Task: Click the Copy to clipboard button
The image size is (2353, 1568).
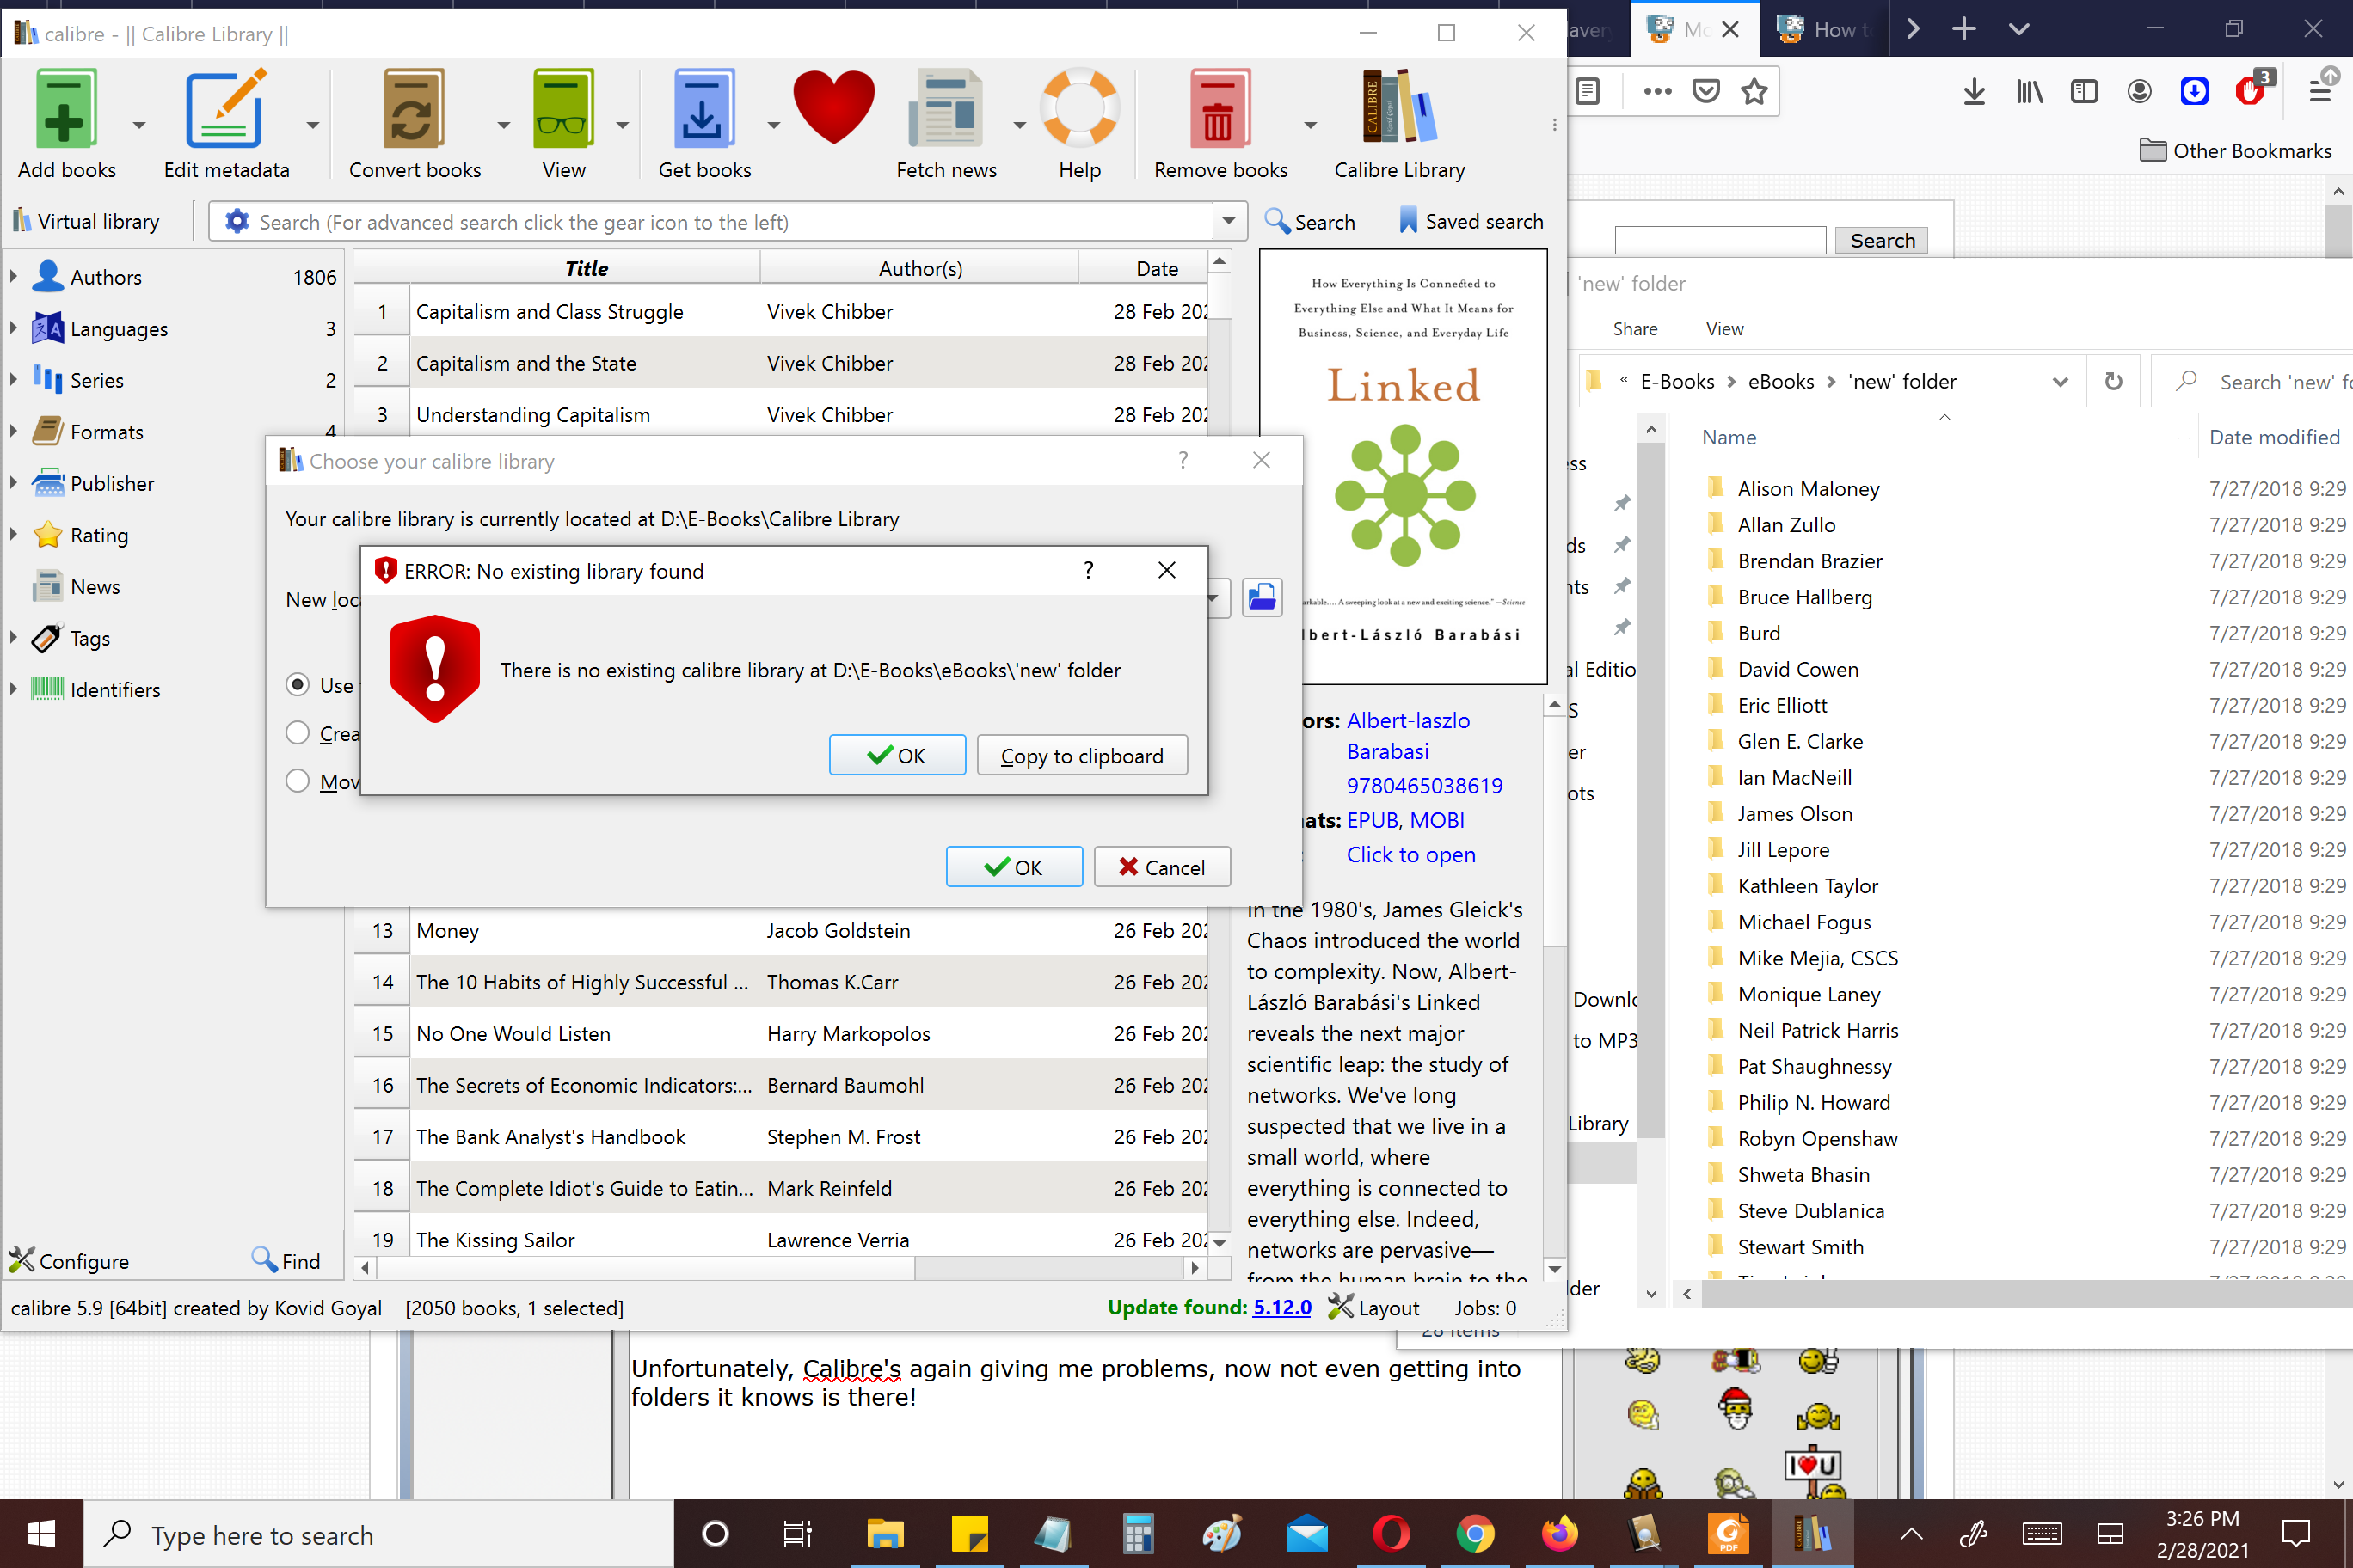Action: tap(1081, 756)
